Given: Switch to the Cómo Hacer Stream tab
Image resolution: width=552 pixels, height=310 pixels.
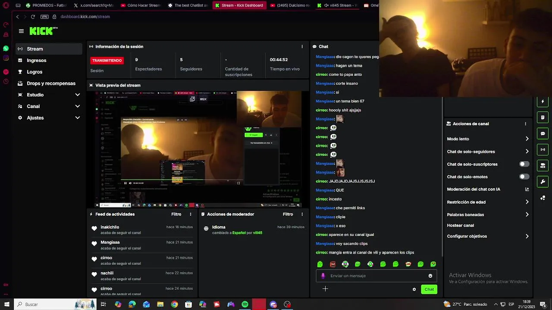Looking at the screenshot, I should point(141,6).
